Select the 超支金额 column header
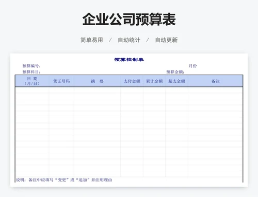The height and width of the screenshot is (197, 258). (x=176, y=81)
